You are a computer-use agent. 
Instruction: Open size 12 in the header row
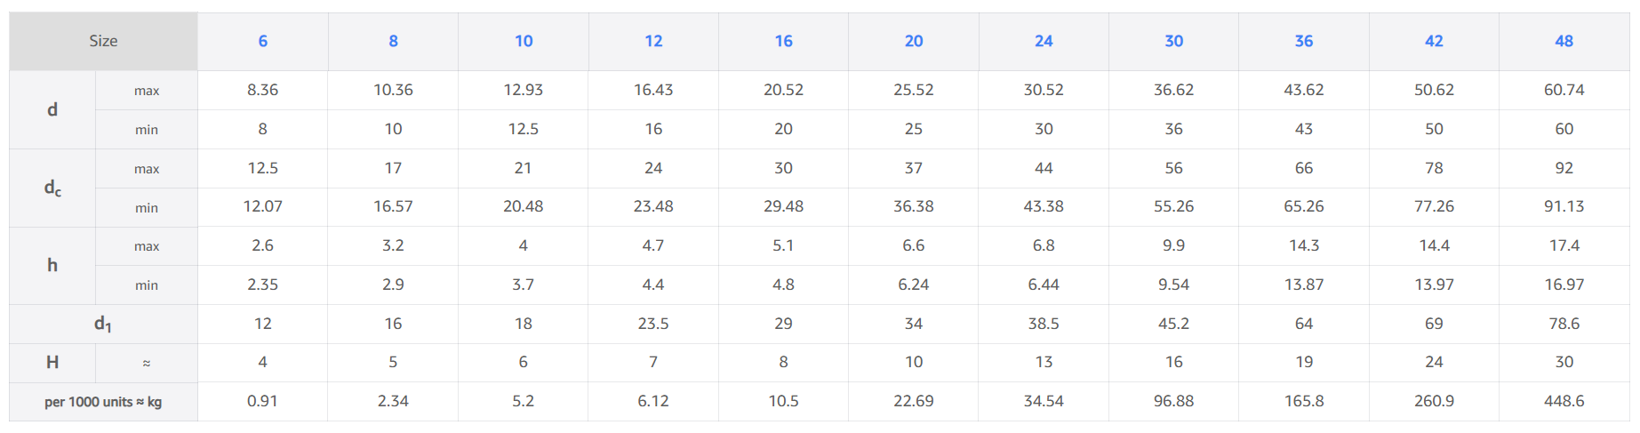653,41
